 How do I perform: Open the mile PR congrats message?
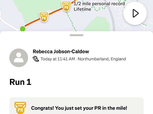coord(79,108)
